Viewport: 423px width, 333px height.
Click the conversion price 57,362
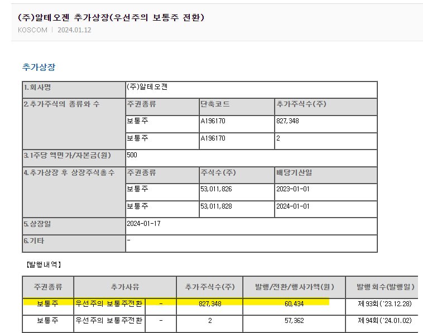294,321
